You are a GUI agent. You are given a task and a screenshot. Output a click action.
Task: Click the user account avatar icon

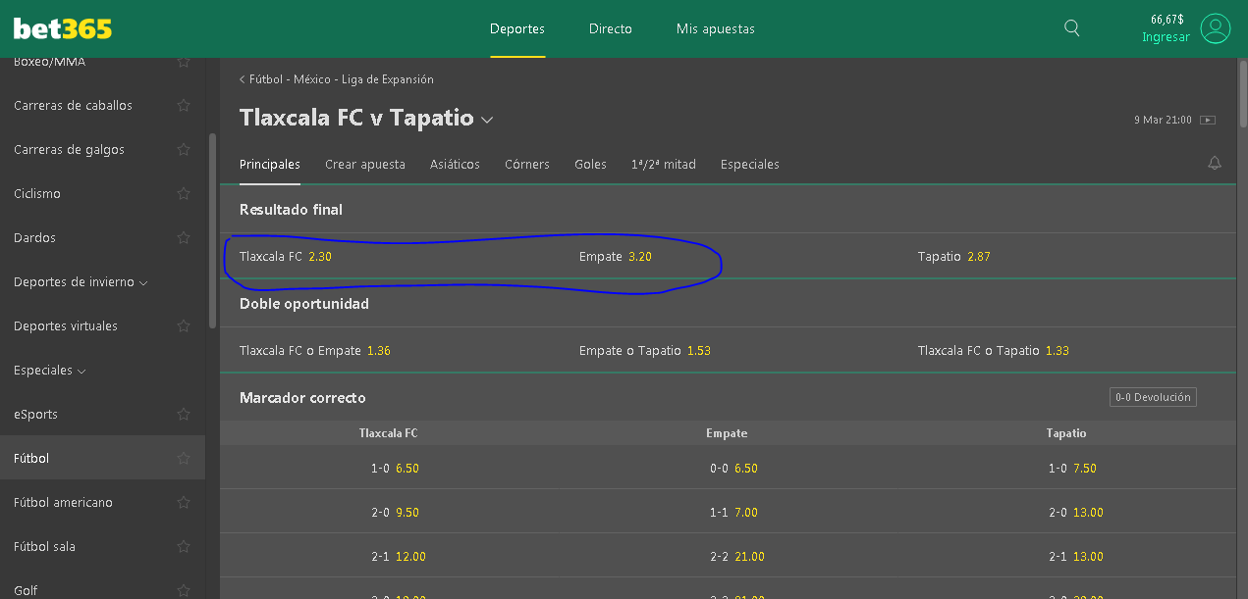(1216, 28)
